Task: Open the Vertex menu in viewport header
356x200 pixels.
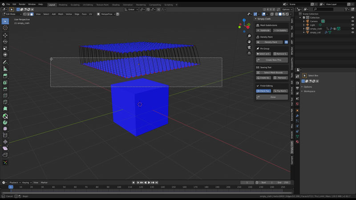Action: click(x=69, y=14)
